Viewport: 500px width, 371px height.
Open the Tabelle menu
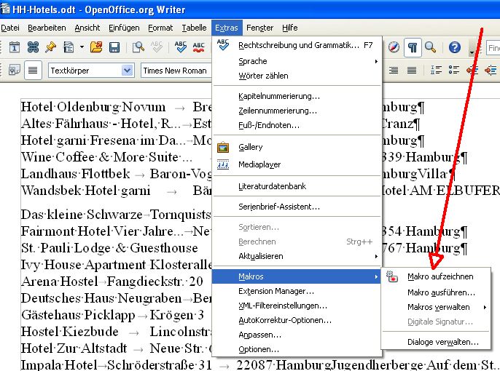[194, 28]
